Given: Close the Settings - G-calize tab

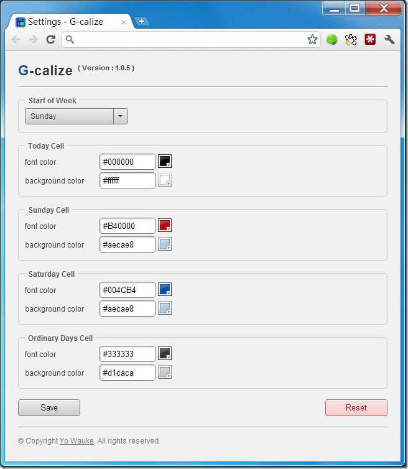Looking at the screenshot, I should [124, 22].
